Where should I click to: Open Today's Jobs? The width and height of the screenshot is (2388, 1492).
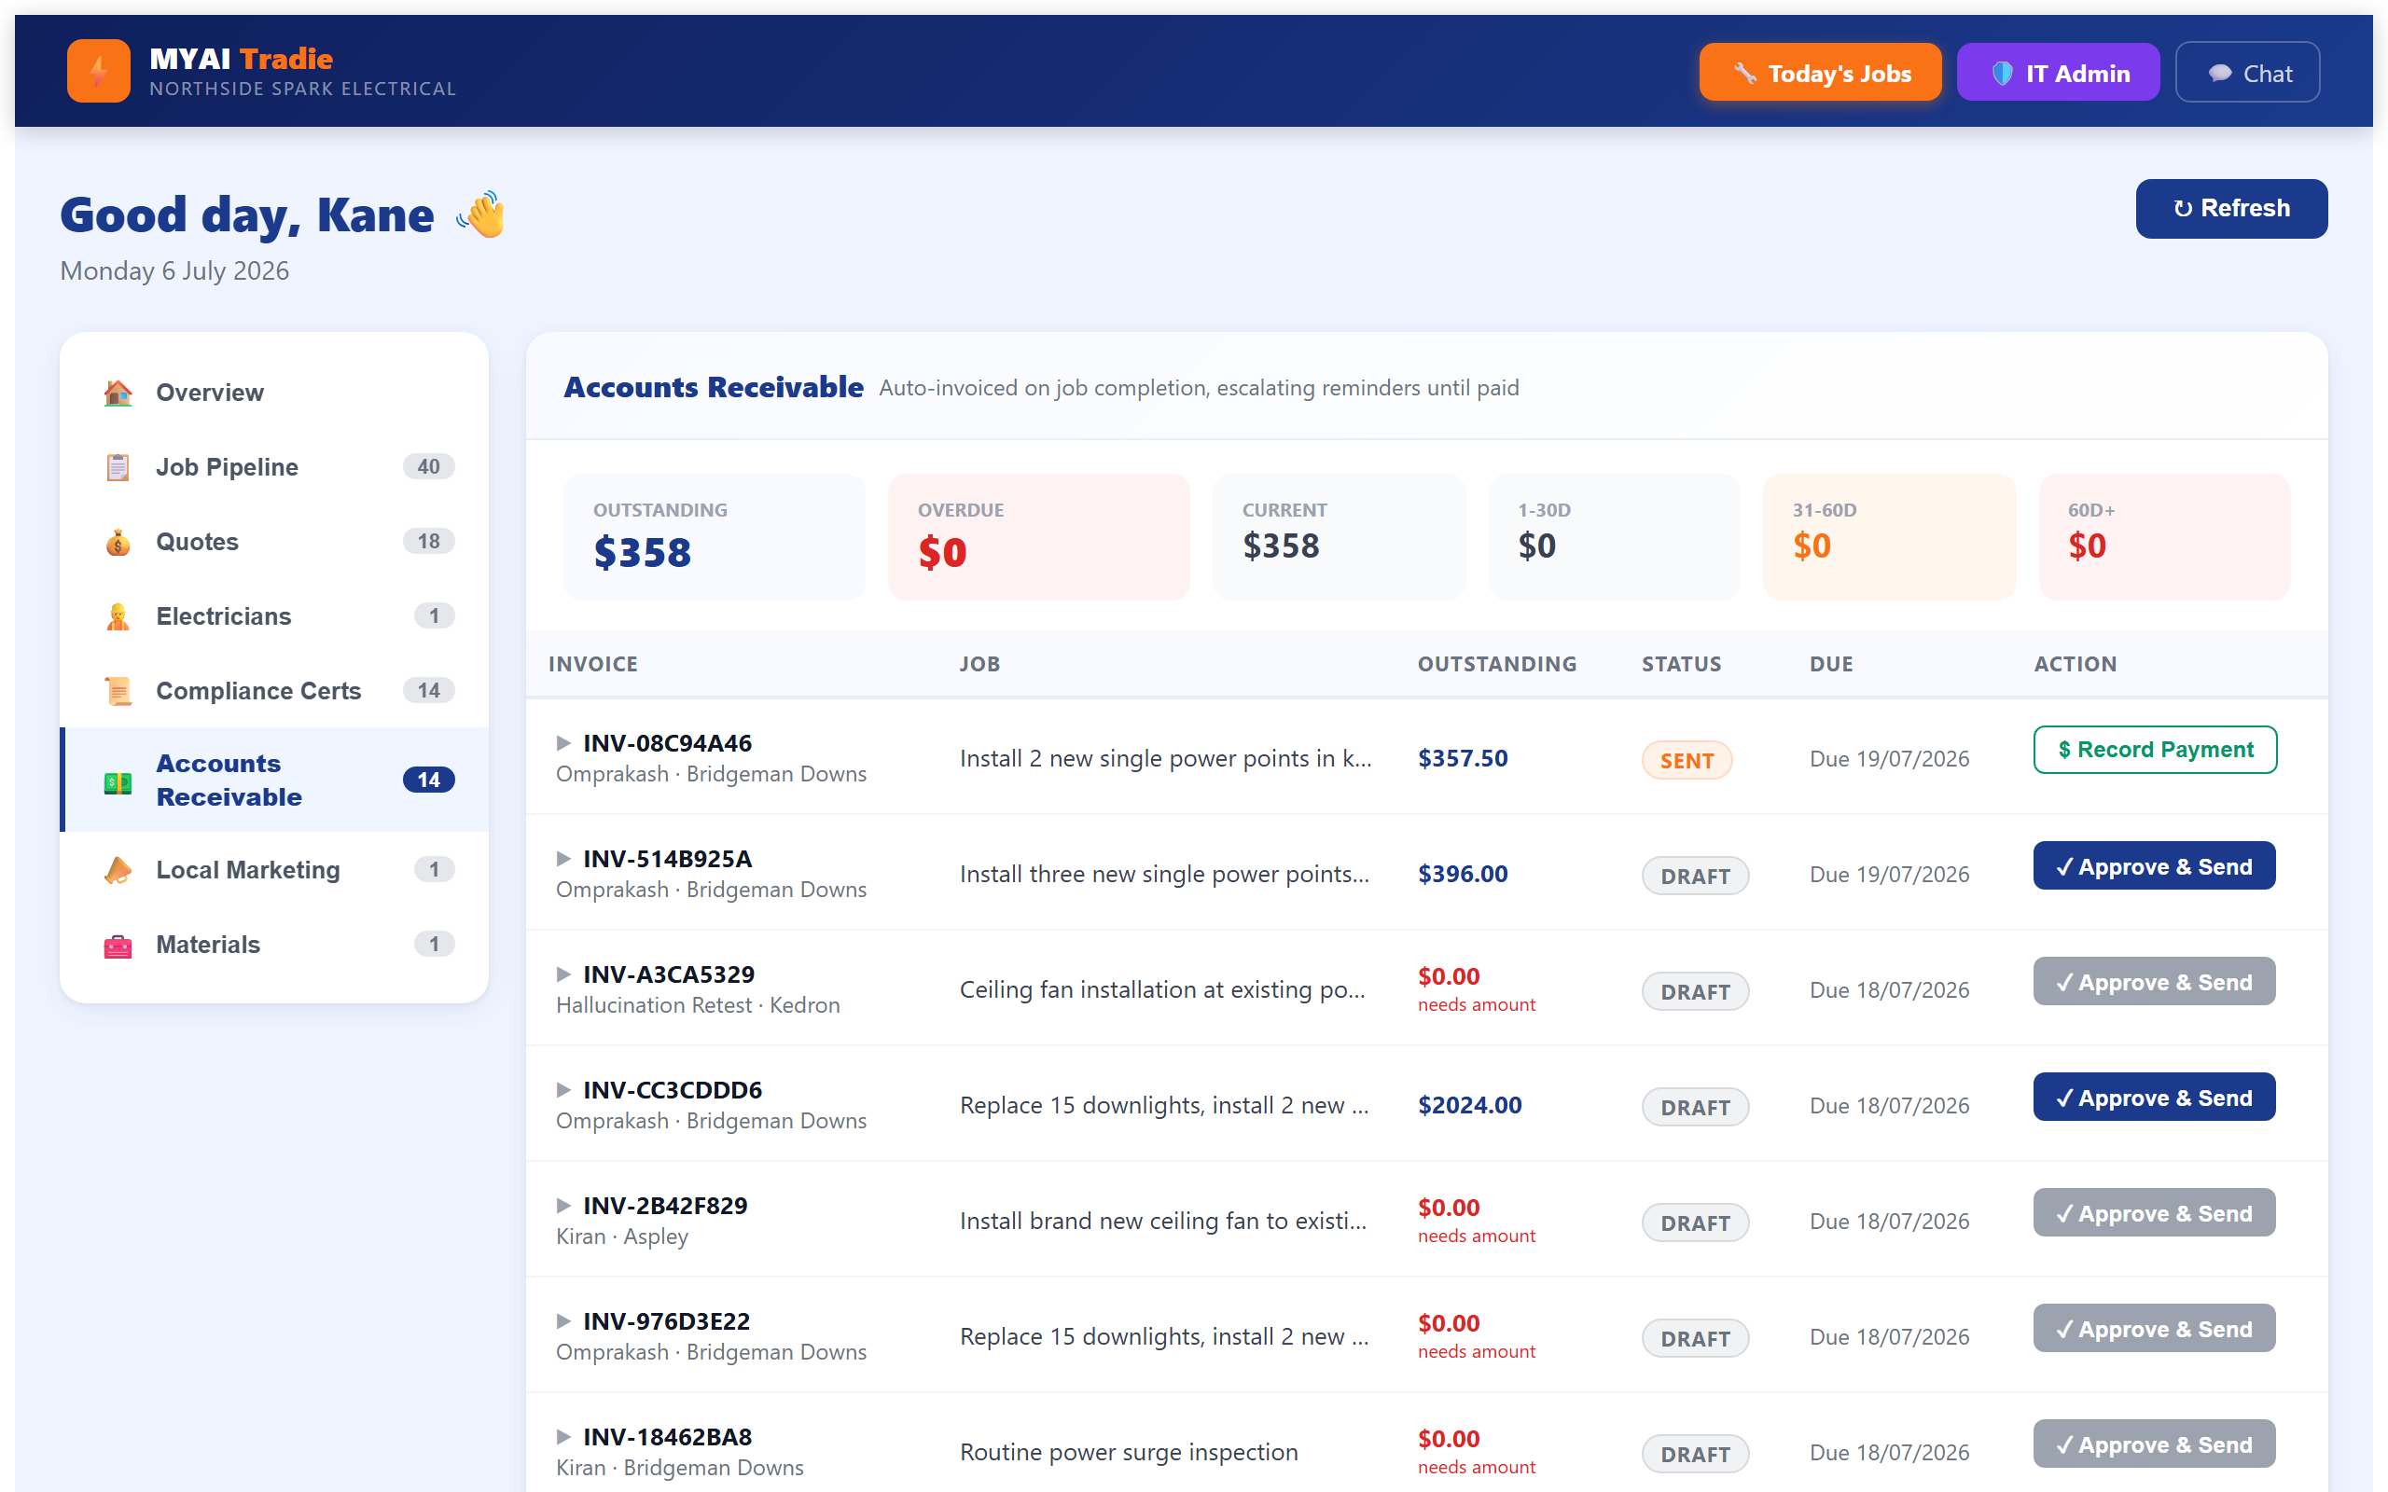pyautogui.click(x=1820, y=73)
